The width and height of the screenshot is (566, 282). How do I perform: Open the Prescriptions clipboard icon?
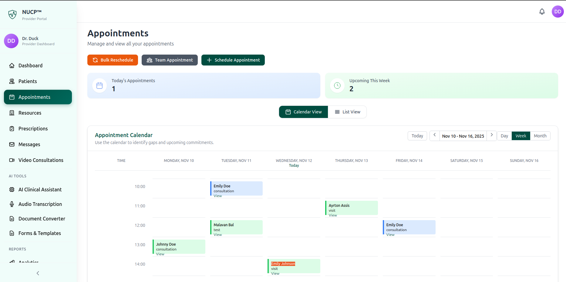pos(12,129)
